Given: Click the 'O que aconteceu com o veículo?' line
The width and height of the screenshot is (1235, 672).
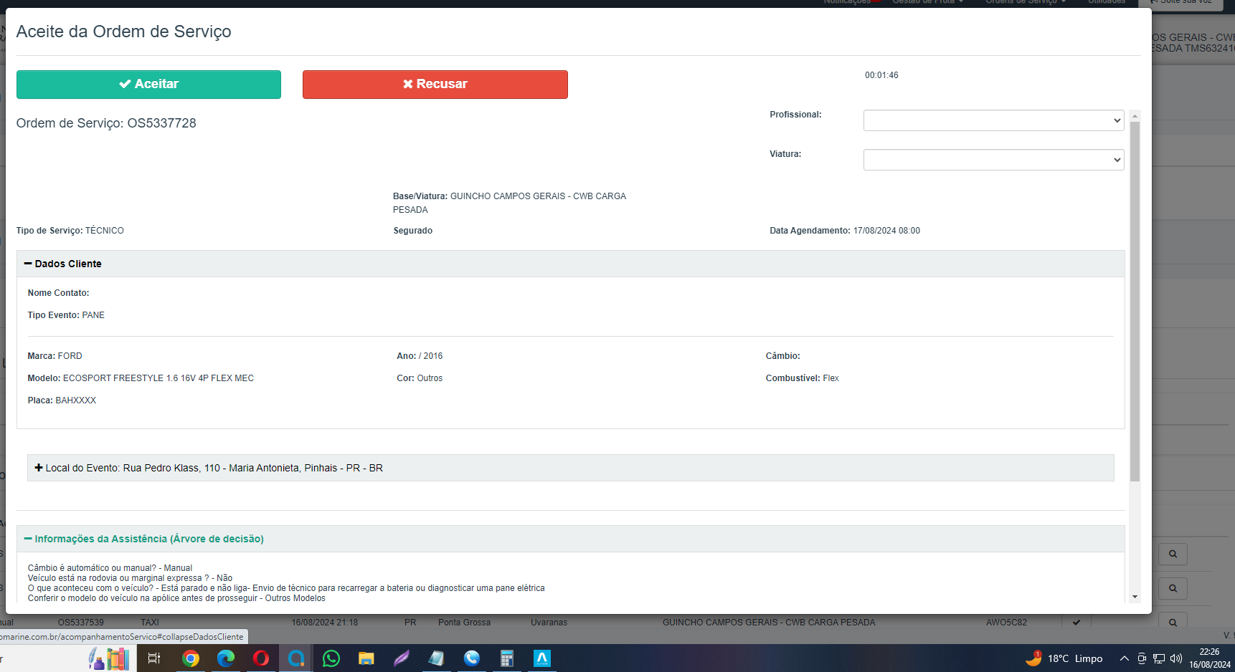Looking at the screenshot, I should pos(286,588).
